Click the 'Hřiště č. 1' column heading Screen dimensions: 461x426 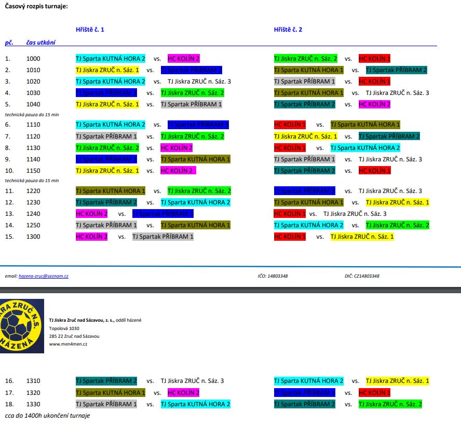(x=90, y=30)
